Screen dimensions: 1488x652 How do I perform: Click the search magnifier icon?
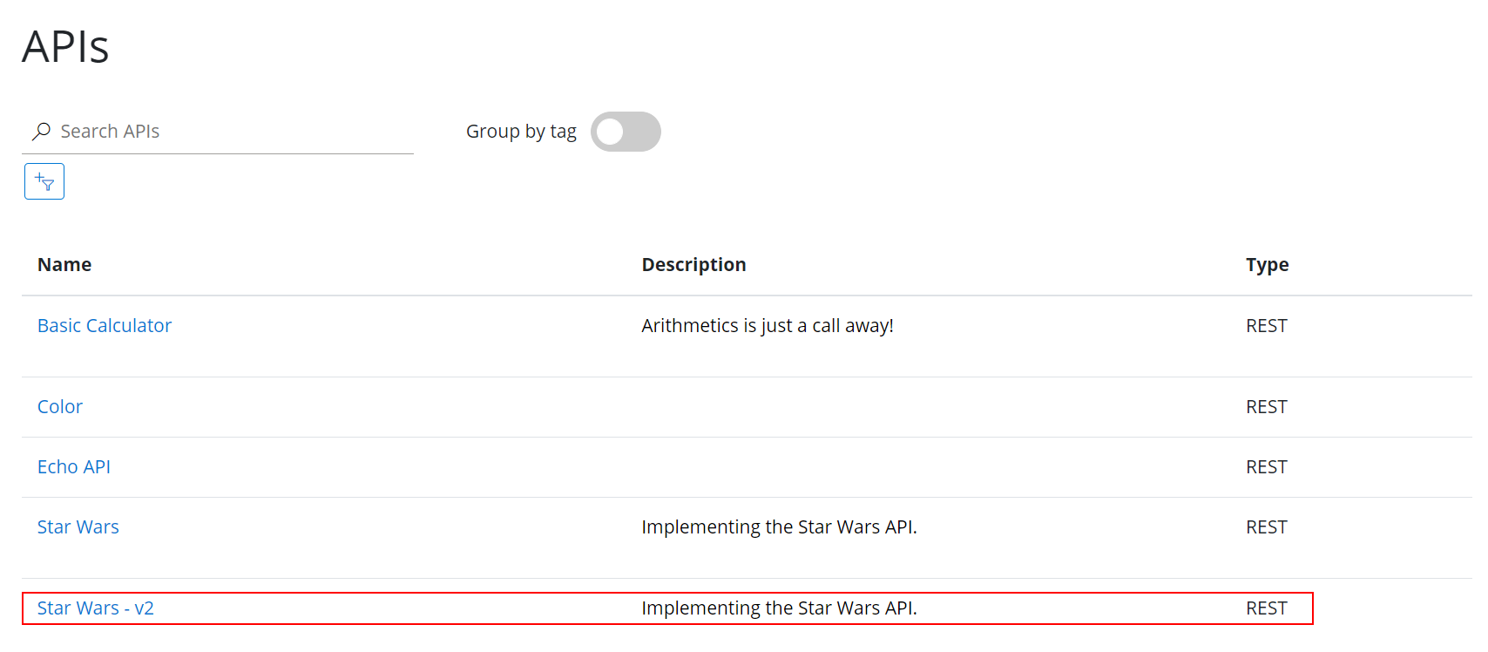point(41,132)
